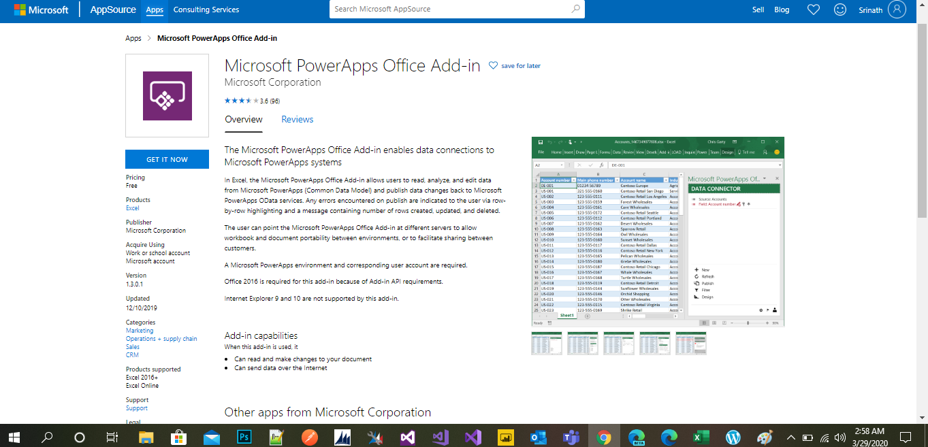This screenshot has width=928, height=447.
Task: Expand hidden icons in the system tray
Action: click(x=790, y=436)
